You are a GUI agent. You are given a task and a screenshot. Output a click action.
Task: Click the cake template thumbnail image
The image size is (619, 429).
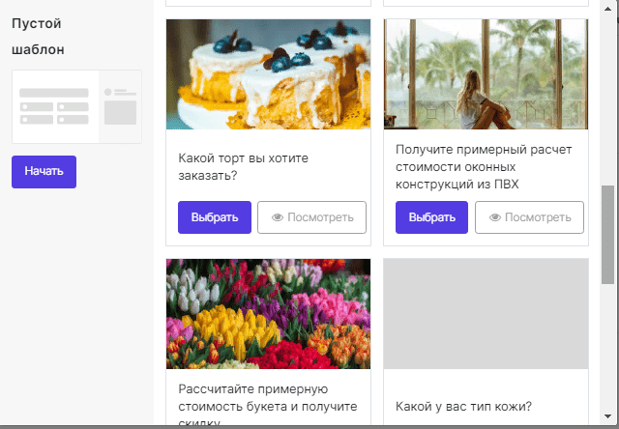point(269,74)
